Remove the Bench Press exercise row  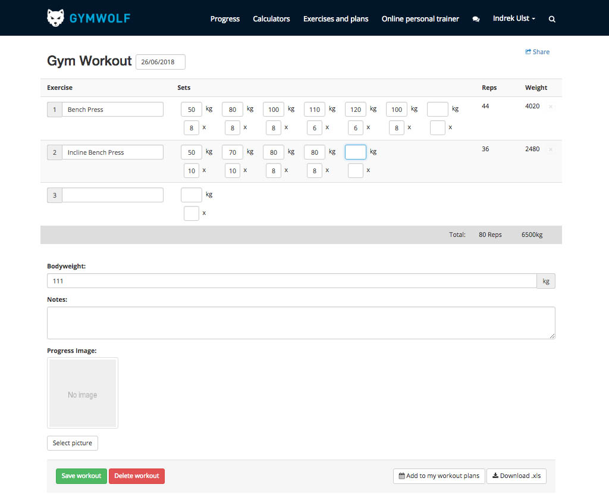pos(550,107)
